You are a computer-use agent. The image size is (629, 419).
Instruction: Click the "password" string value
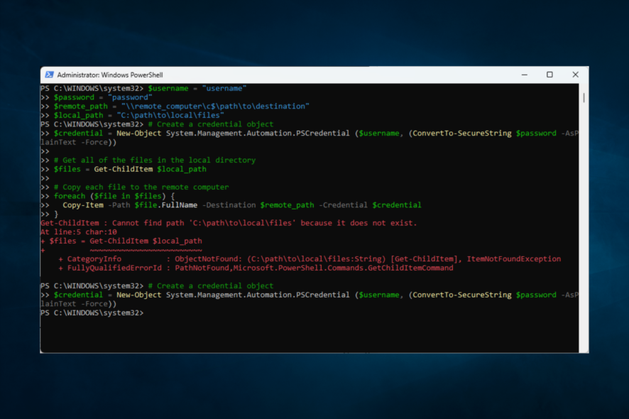pyautogui.click(x=131, y=97)
